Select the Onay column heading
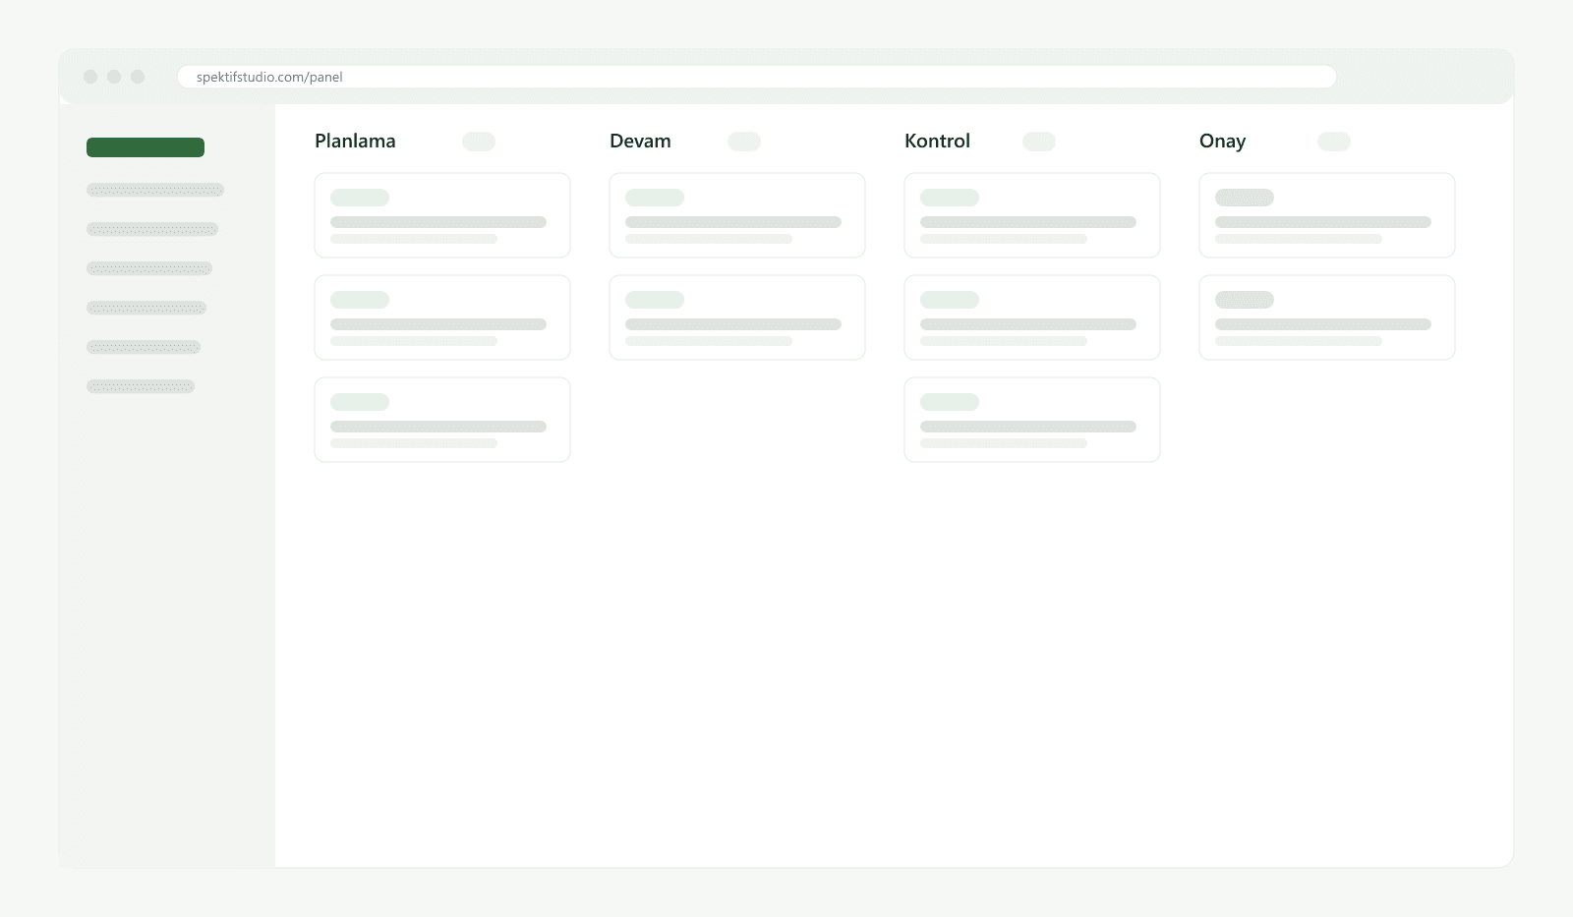The image size is (1573, 917). (1222, 141)
